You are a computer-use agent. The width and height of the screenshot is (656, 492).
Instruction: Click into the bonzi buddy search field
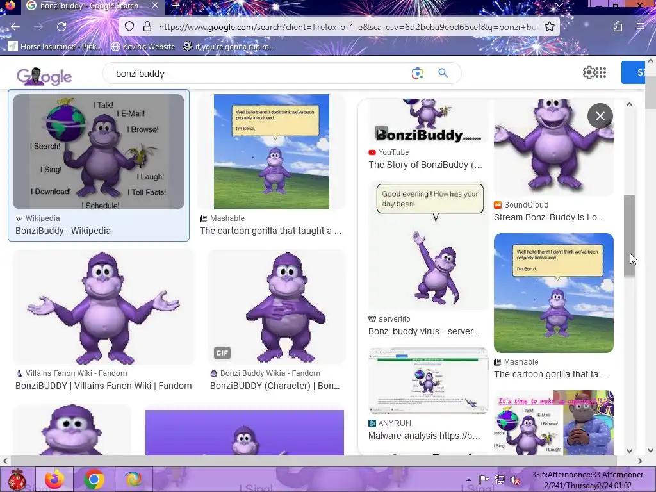(x=259, y=73)
